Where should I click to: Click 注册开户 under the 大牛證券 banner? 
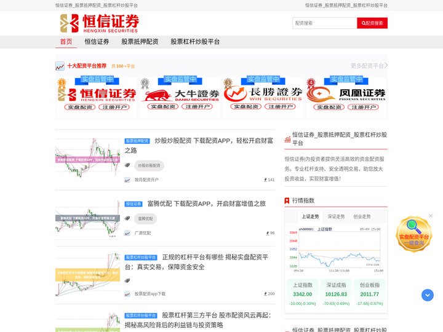pyautogui.click(x=198, y=107)
